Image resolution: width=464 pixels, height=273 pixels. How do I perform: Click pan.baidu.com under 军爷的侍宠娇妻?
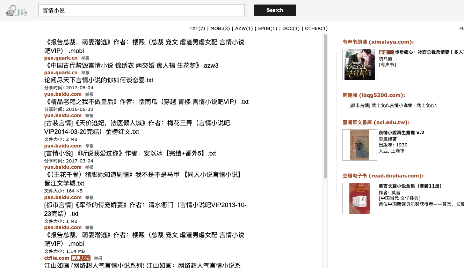63,227
